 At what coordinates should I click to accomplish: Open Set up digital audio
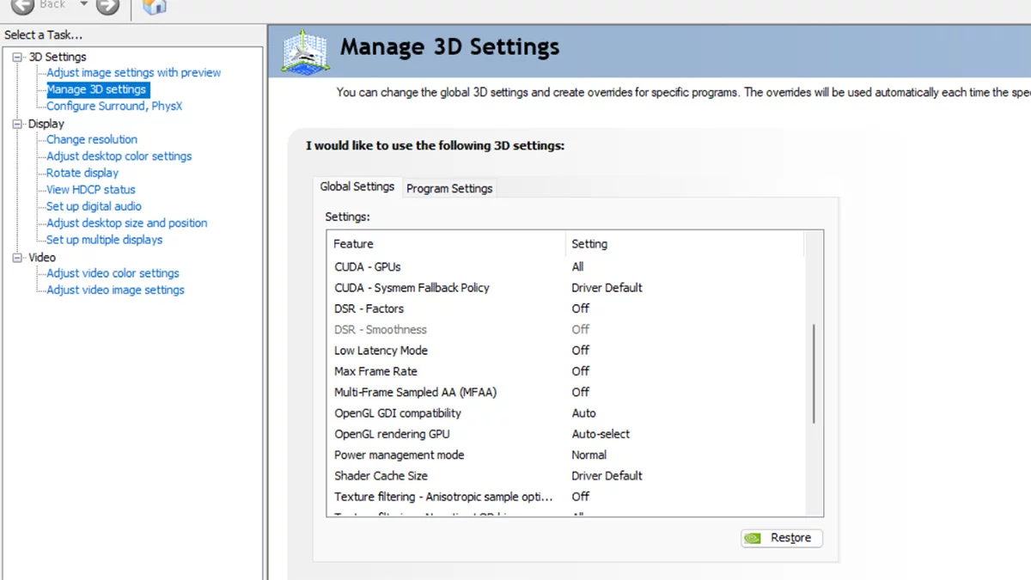[94, 206]
